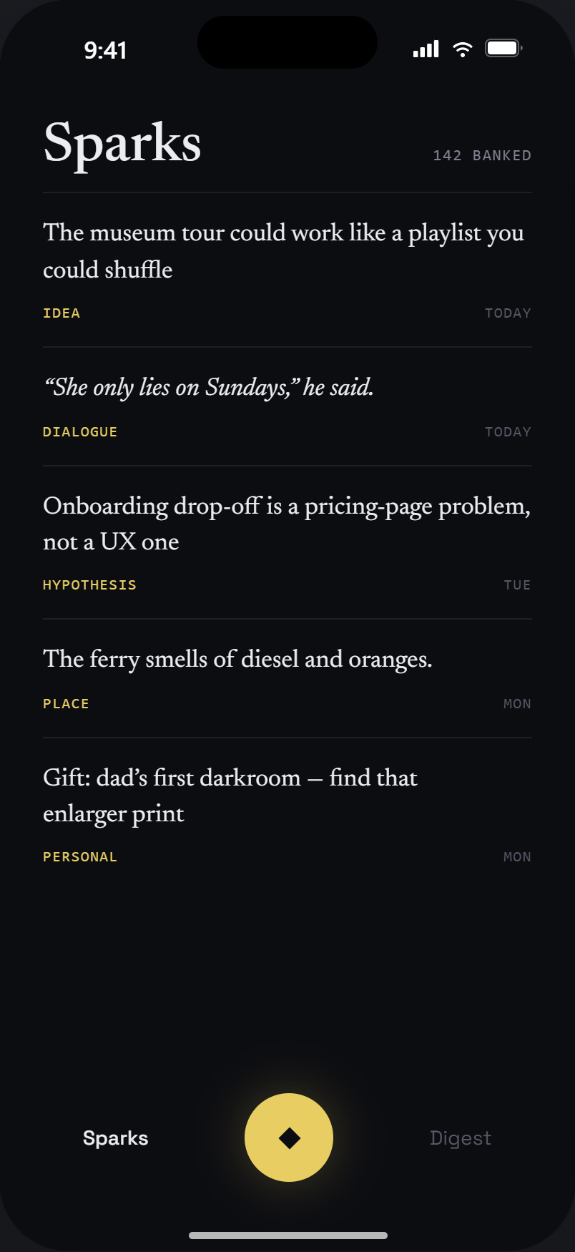Screen dimensions: 575x1252
Task: Tap the home indicator bar at bottom
Action: [288, 1236]
